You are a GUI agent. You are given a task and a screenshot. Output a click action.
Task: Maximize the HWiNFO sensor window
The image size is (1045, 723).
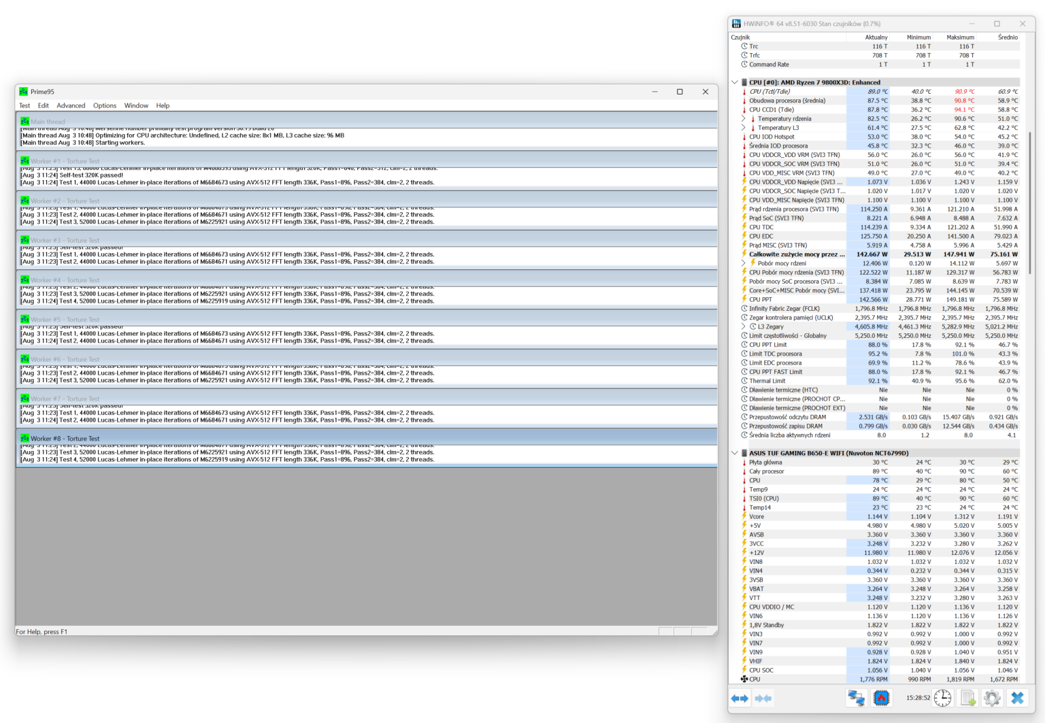coord(997,24)
